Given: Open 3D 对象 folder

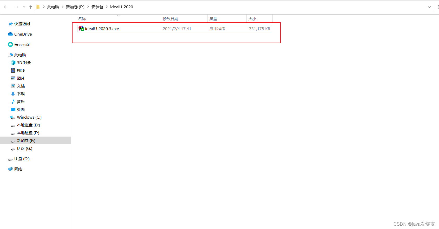Looking at the screenshot, I should (x=24, y=63).
